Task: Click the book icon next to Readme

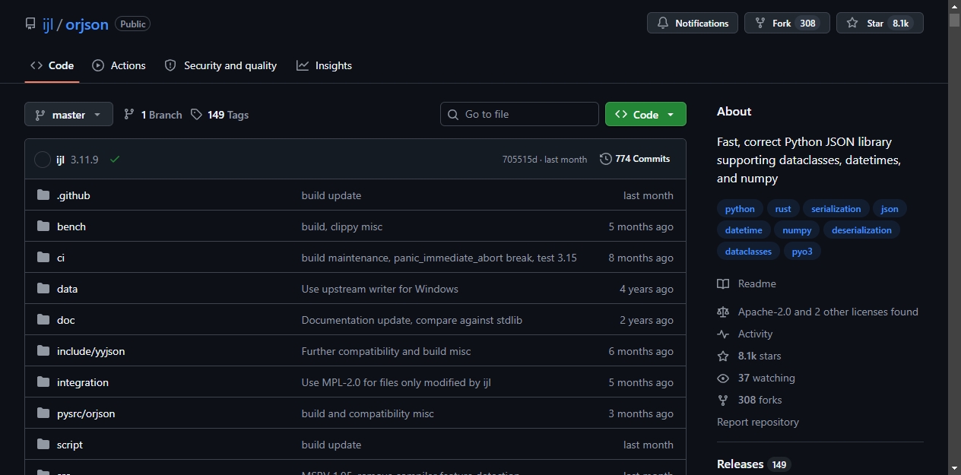Action: click(x=723, y=283)
